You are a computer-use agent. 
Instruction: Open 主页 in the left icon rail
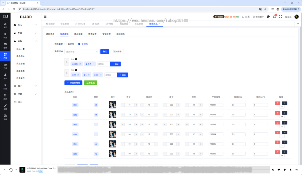click(5, 25)
